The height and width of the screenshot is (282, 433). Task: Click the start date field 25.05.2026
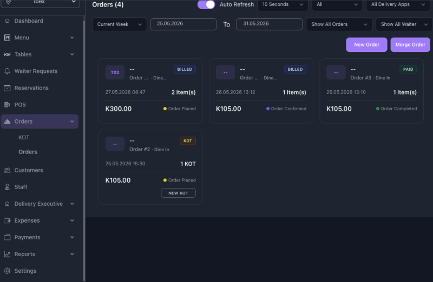click(183, 24)
